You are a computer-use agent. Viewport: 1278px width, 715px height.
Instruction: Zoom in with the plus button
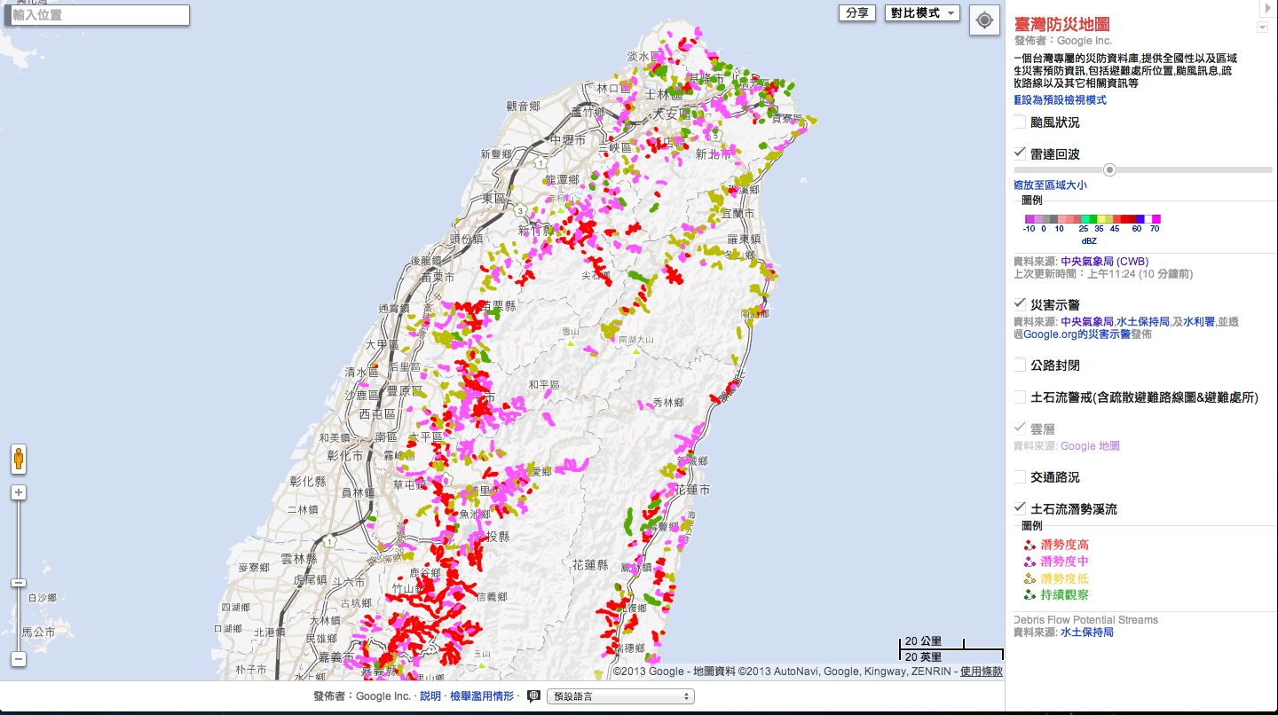point(19,492)
